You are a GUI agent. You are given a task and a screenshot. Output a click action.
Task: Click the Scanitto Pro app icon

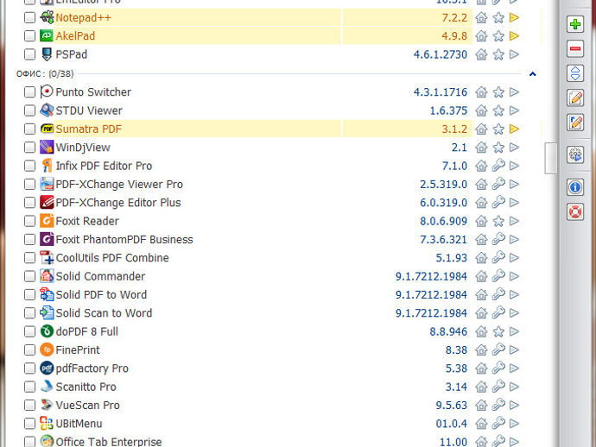(x=47, y=387)
